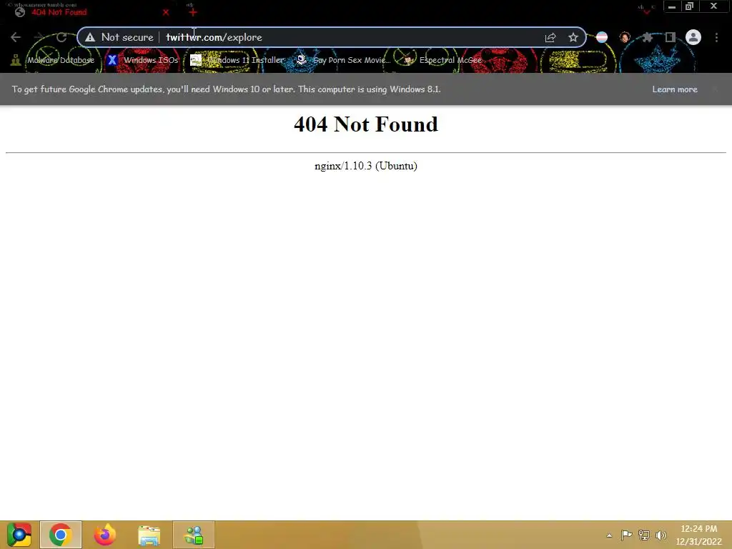Image resolution: width=732 pixels, height=549 pixels.
Task: Open File Explorer from the taskbar
Action: [x=149, y=535]
